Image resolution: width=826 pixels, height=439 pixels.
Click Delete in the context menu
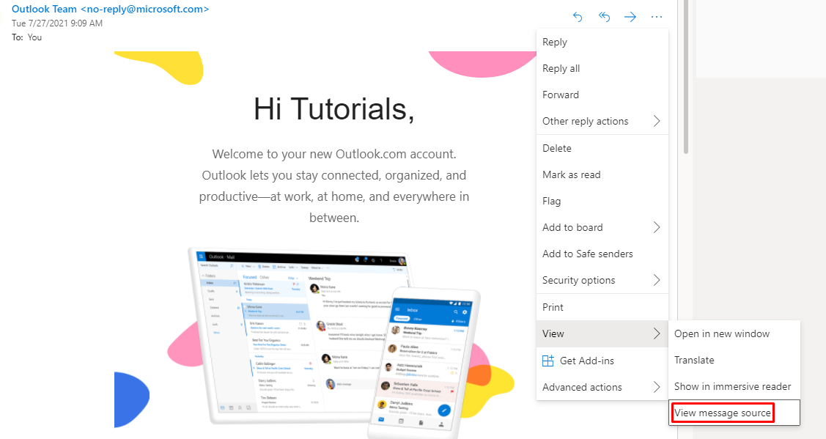(x=557, y=148)
